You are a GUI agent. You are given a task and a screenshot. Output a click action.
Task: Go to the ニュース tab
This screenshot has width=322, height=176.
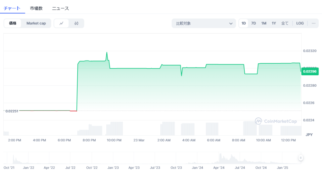click(60, 8)
